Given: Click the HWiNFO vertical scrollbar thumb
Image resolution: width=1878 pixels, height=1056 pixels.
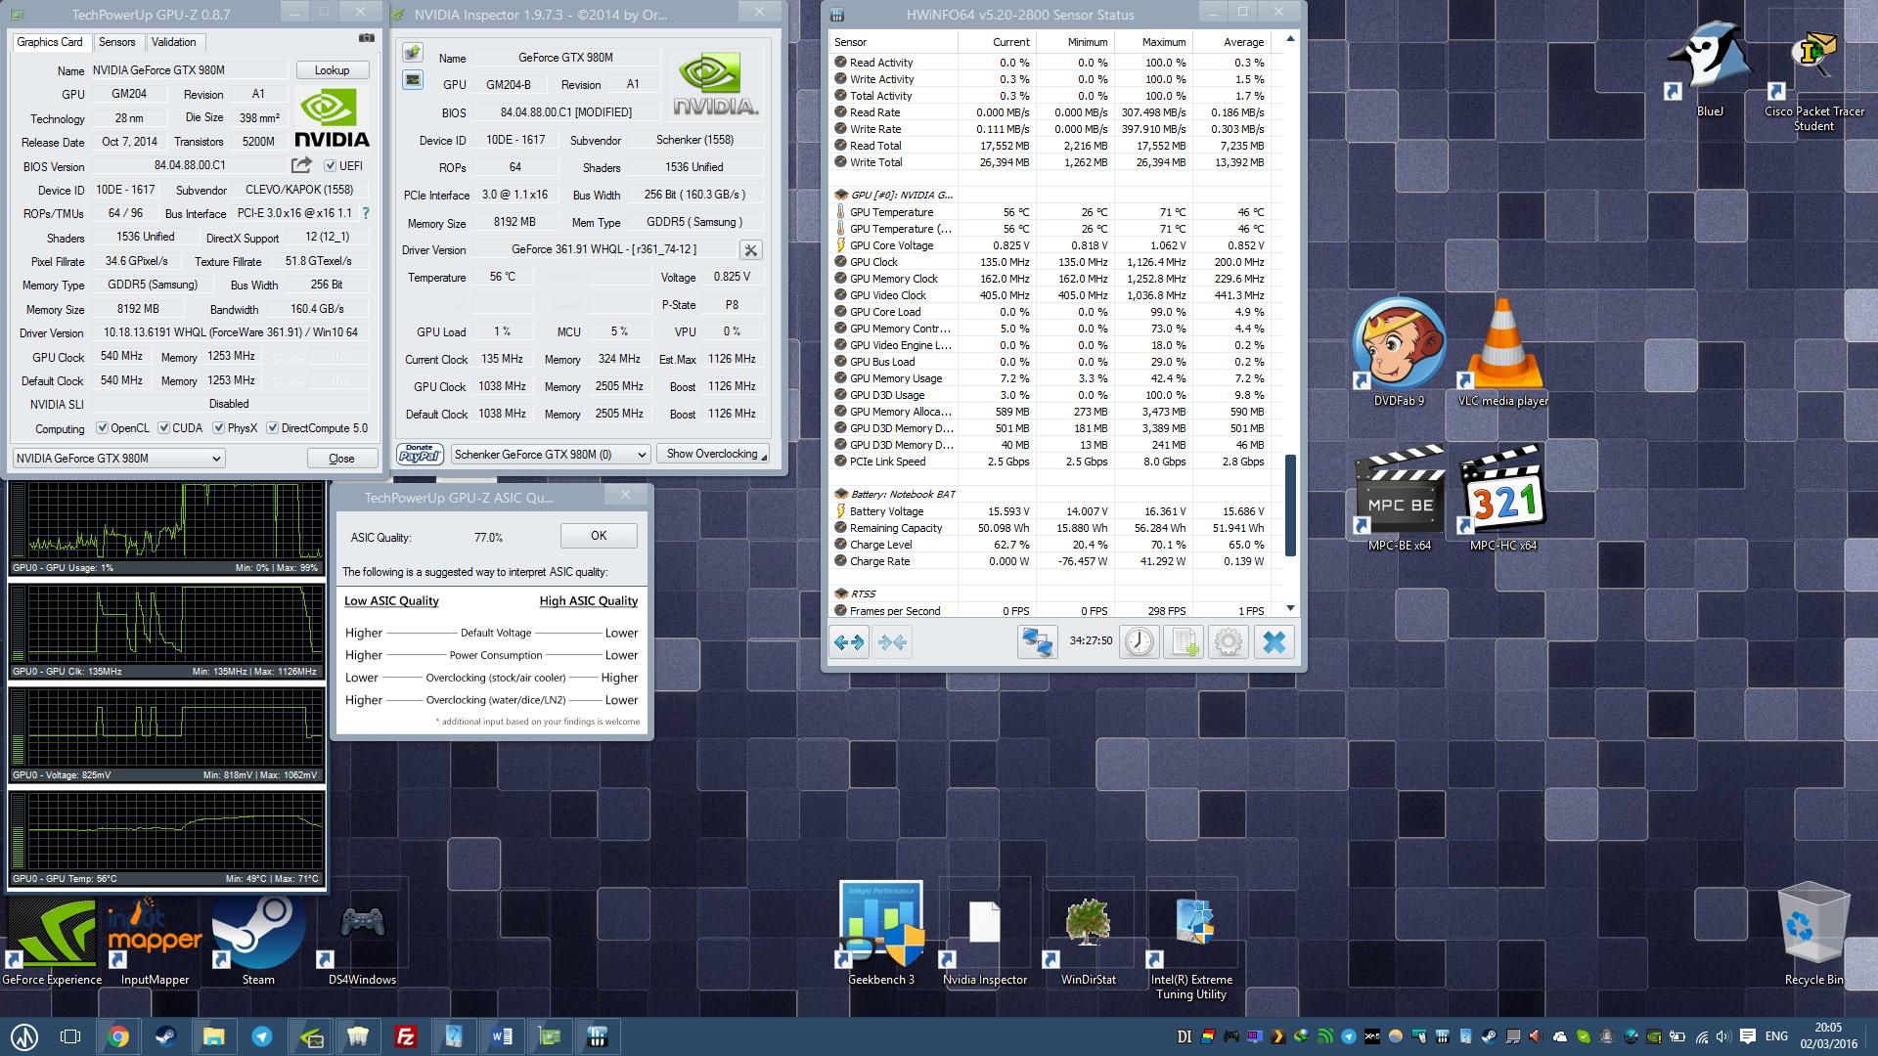Looking at the screenshot, I should [1290, 505].
